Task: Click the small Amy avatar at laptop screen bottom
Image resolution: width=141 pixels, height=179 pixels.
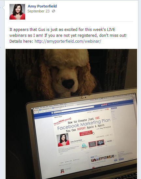Action: point(62,171)
